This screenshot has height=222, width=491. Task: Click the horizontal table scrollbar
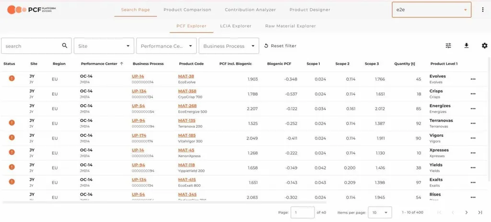(164, 203)
